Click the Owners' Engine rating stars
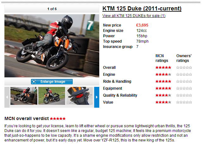Viewport: 202px width, 144px height. pyautogui.click(x=184, y=75)
